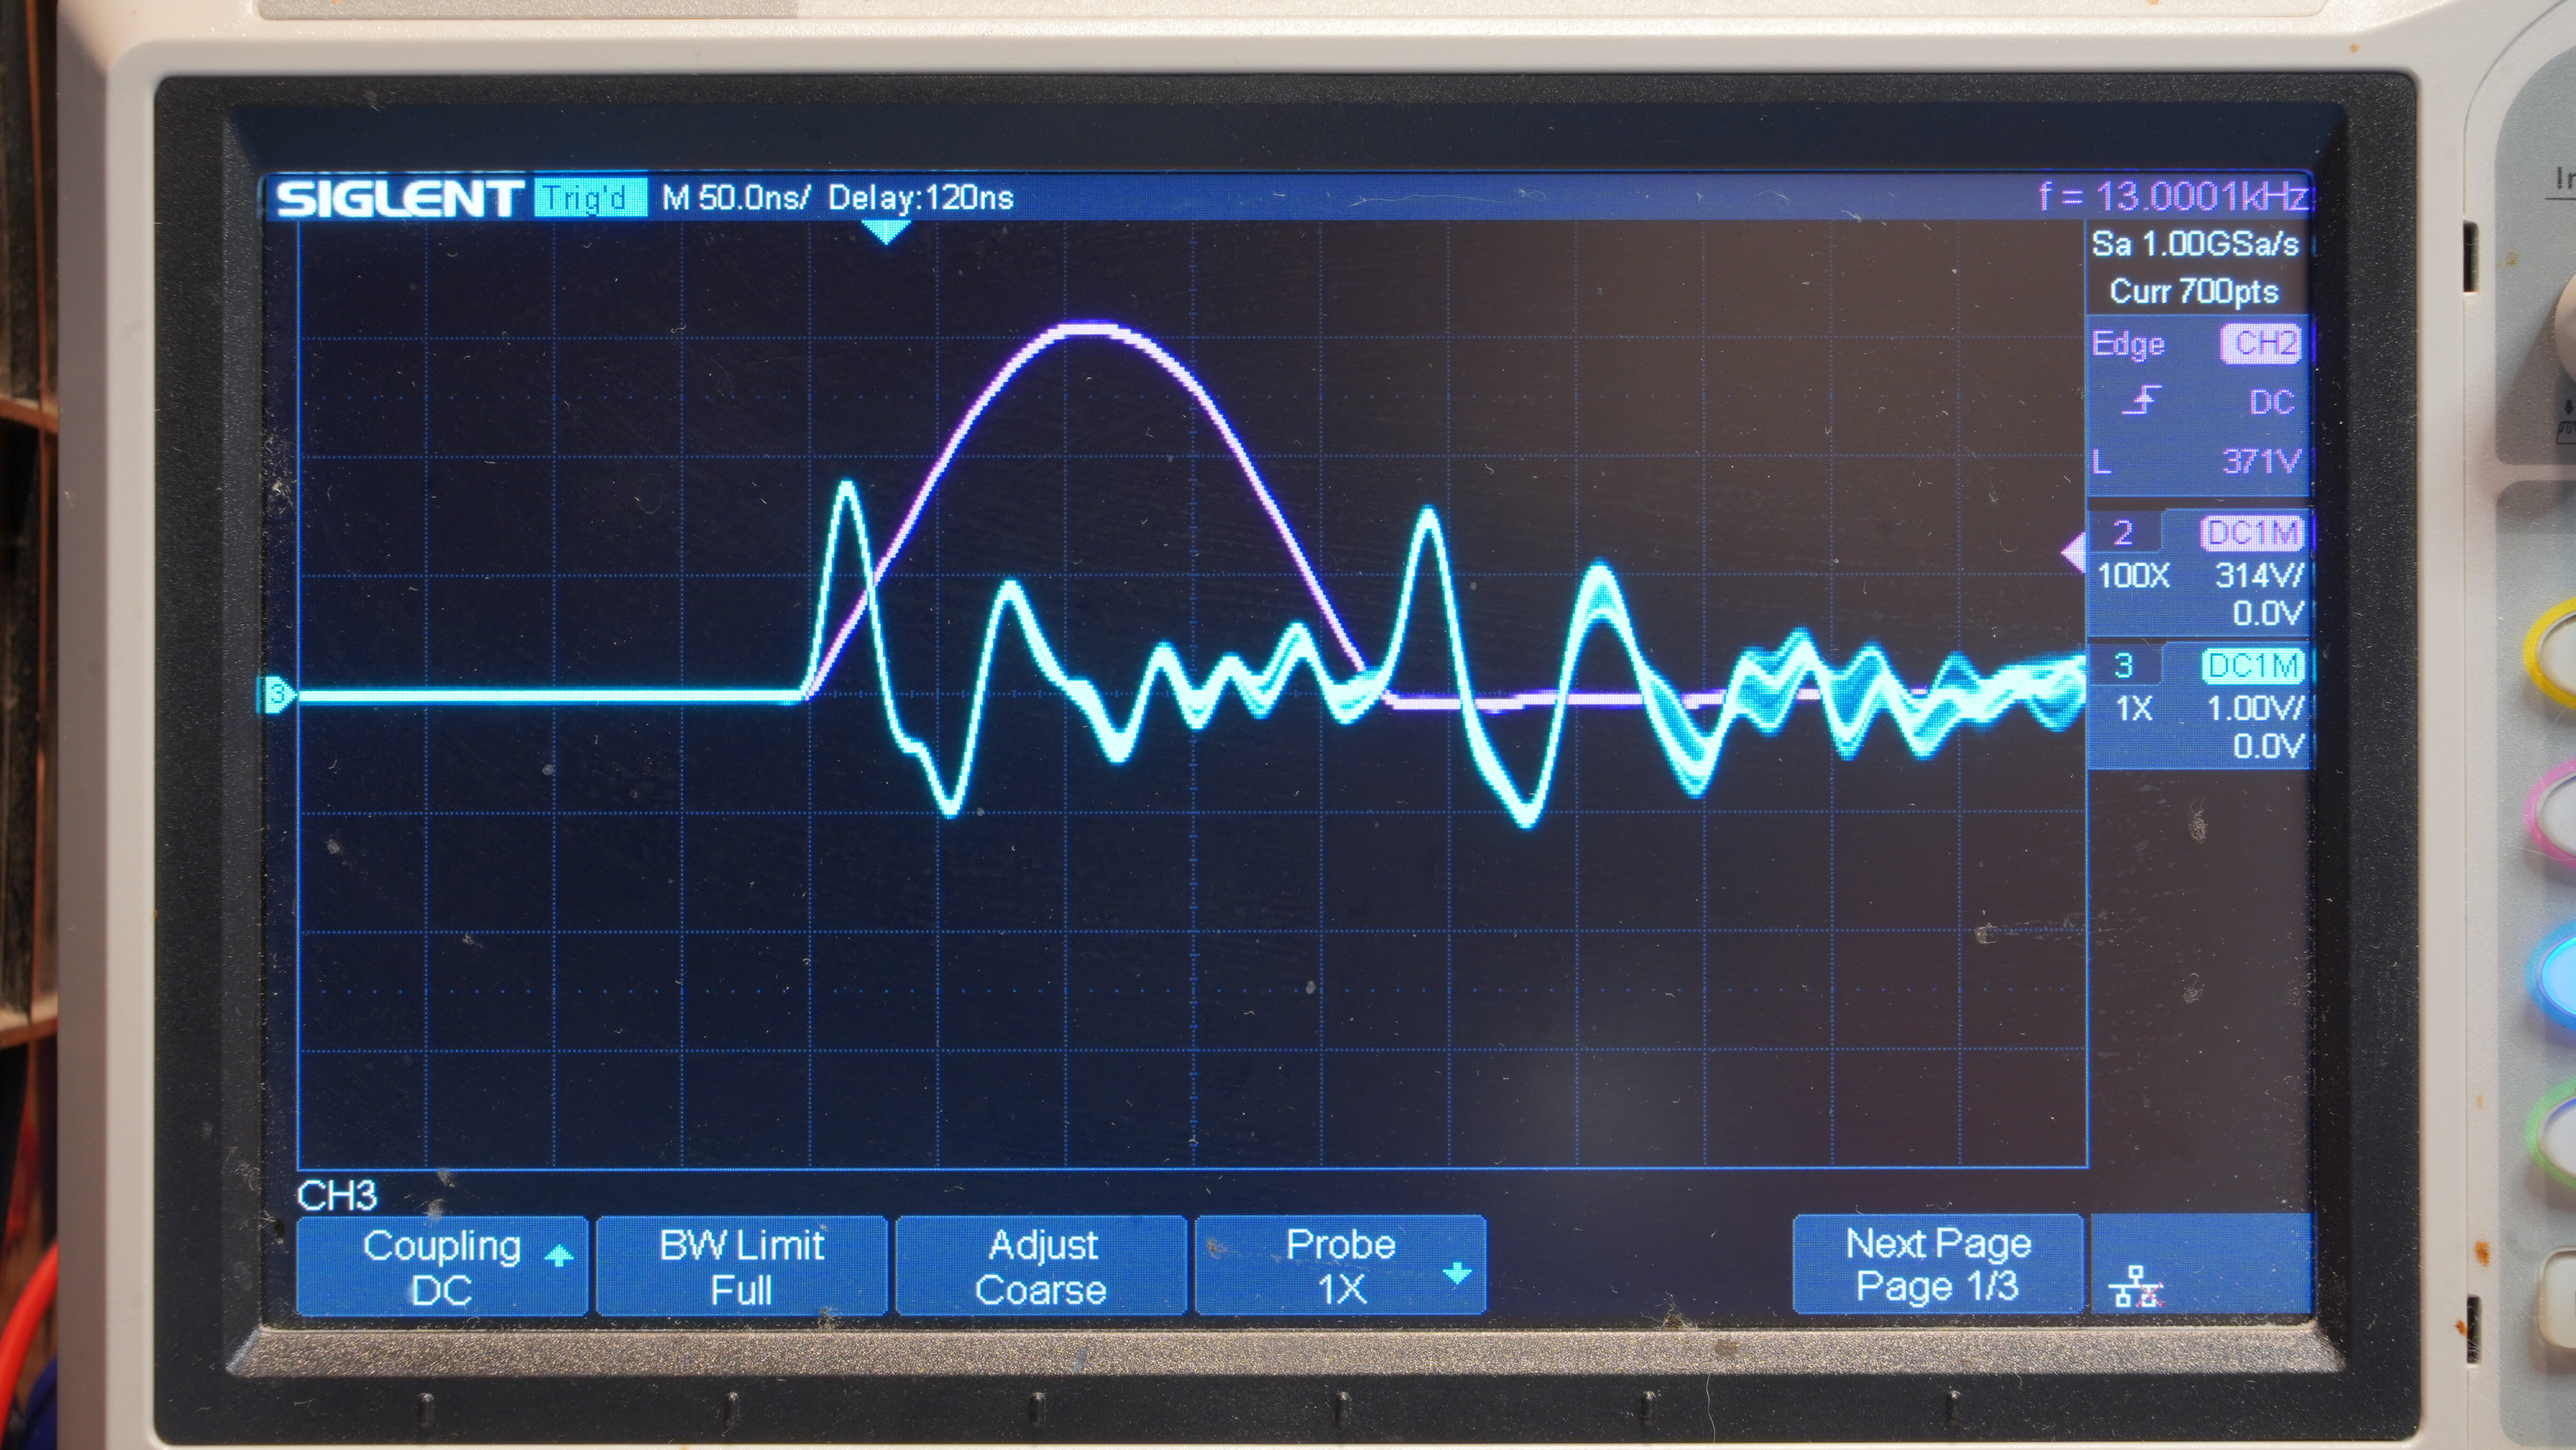This screenshot has height=1450, width=2576.
Task: Open the Coupling DC dropdown arrow
Action: tap(559, 1256)
